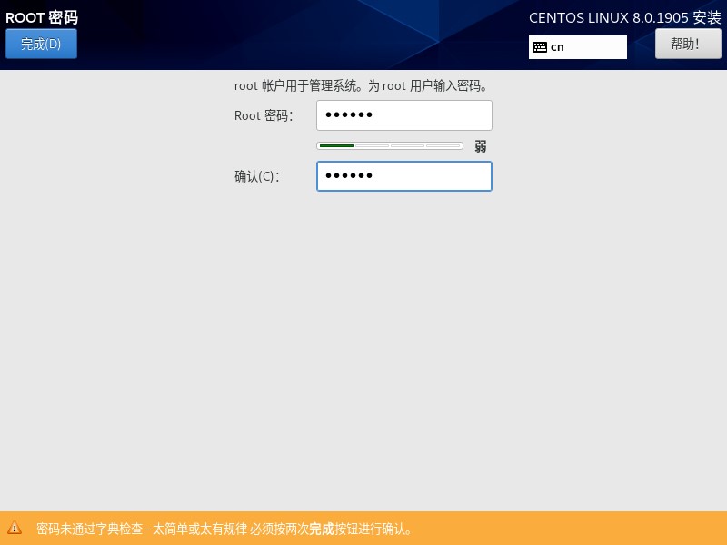727x545 pixels.
Task: Click the 弱 password strength label
Action: coord(481,146)
